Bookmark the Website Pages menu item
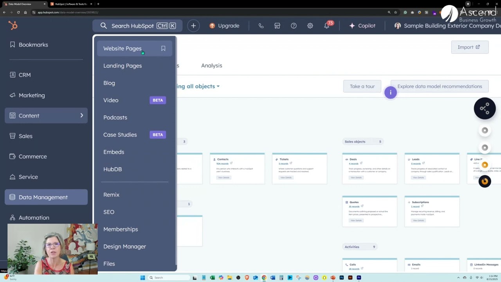The width and height of the screenshot is (501, 282). point(163,49)
